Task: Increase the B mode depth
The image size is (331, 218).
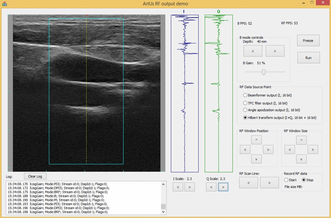Action: [x=275, y=51]
